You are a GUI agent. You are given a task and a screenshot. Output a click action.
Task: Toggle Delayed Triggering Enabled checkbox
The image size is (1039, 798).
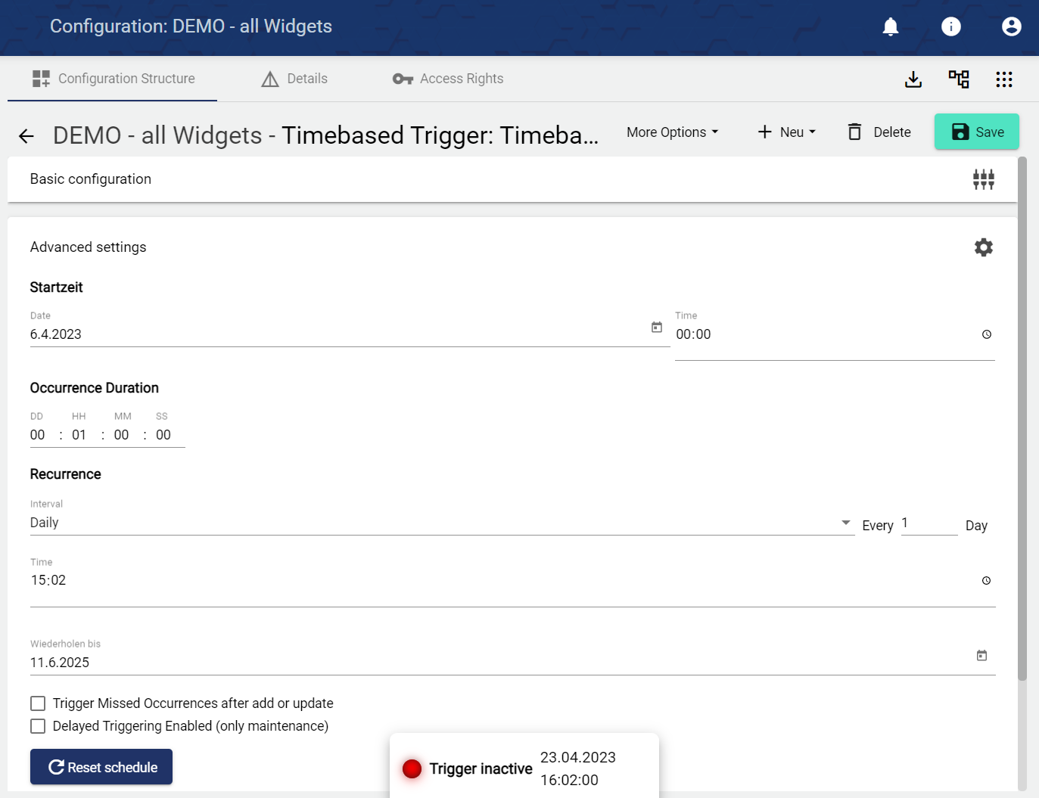pyautogui.click(x=38, y=726)
